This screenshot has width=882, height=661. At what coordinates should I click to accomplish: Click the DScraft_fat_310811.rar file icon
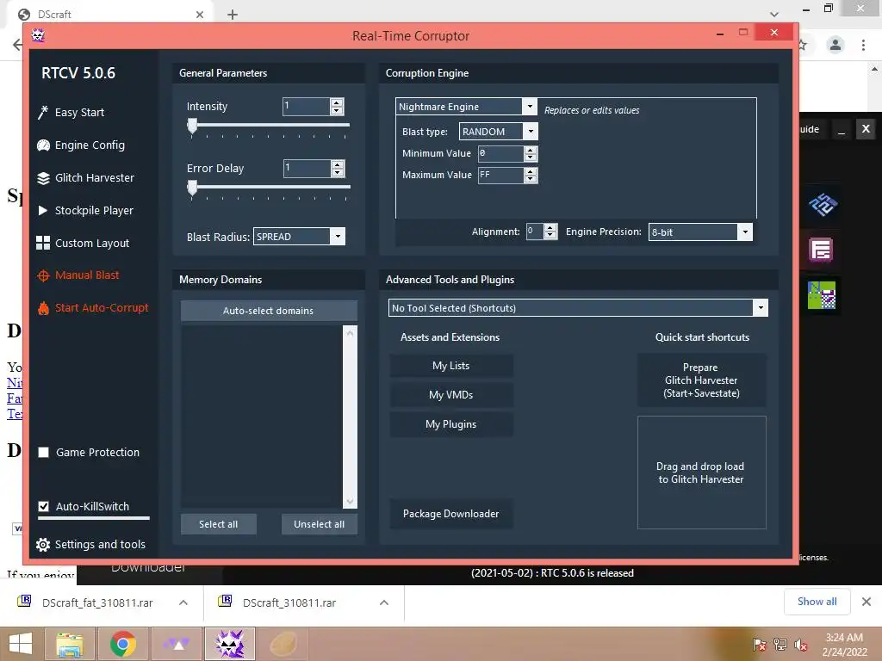pos(24,602)
